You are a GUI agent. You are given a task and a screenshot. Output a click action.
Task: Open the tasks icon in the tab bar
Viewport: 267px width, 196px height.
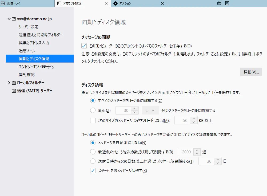pos(227,3)
